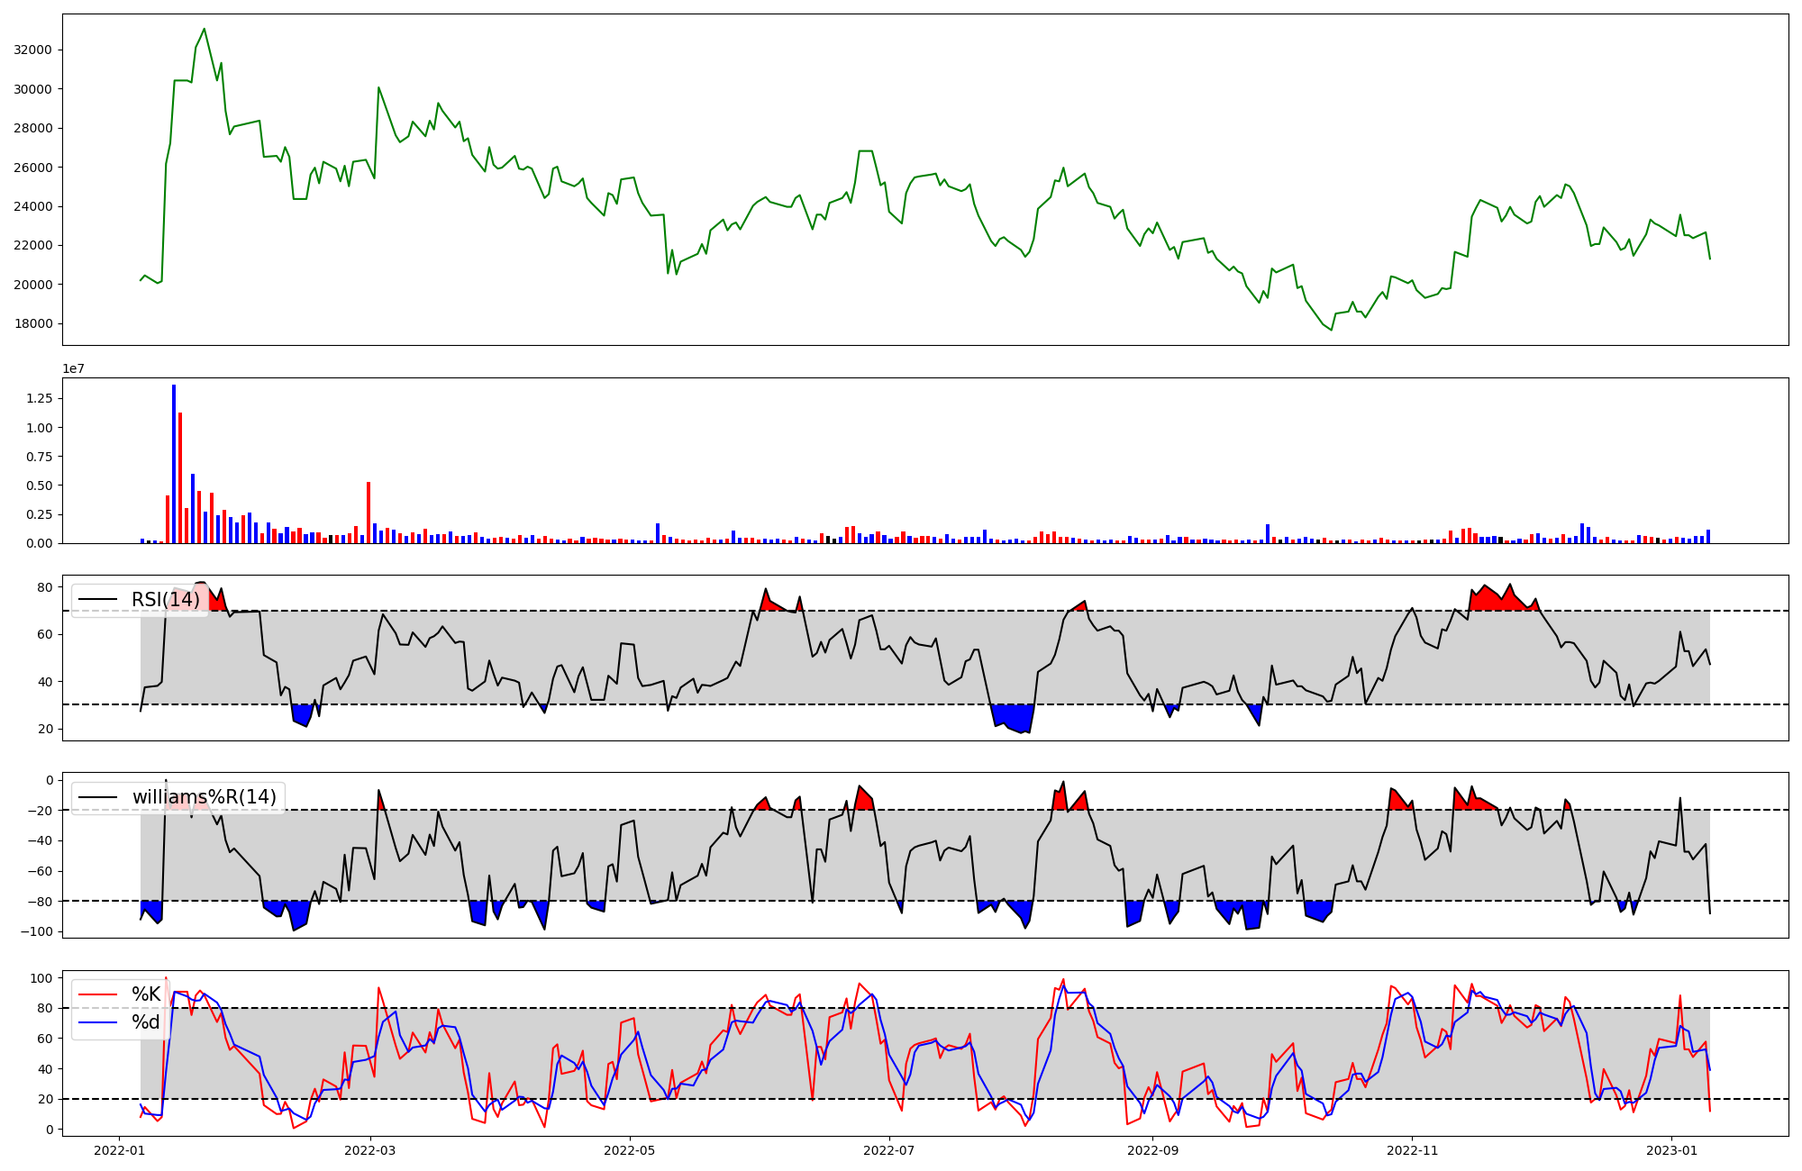The height and width of the screenshot is (1171, 1802).
Task: Click the %K legend entry text
Action: 145,994
